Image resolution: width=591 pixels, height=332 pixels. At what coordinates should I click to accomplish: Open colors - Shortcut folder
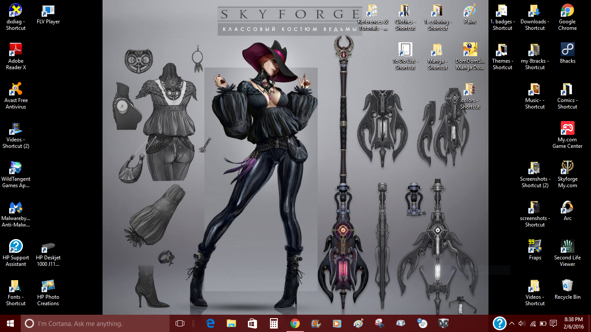pyautogui.click(x=470, y=96)
